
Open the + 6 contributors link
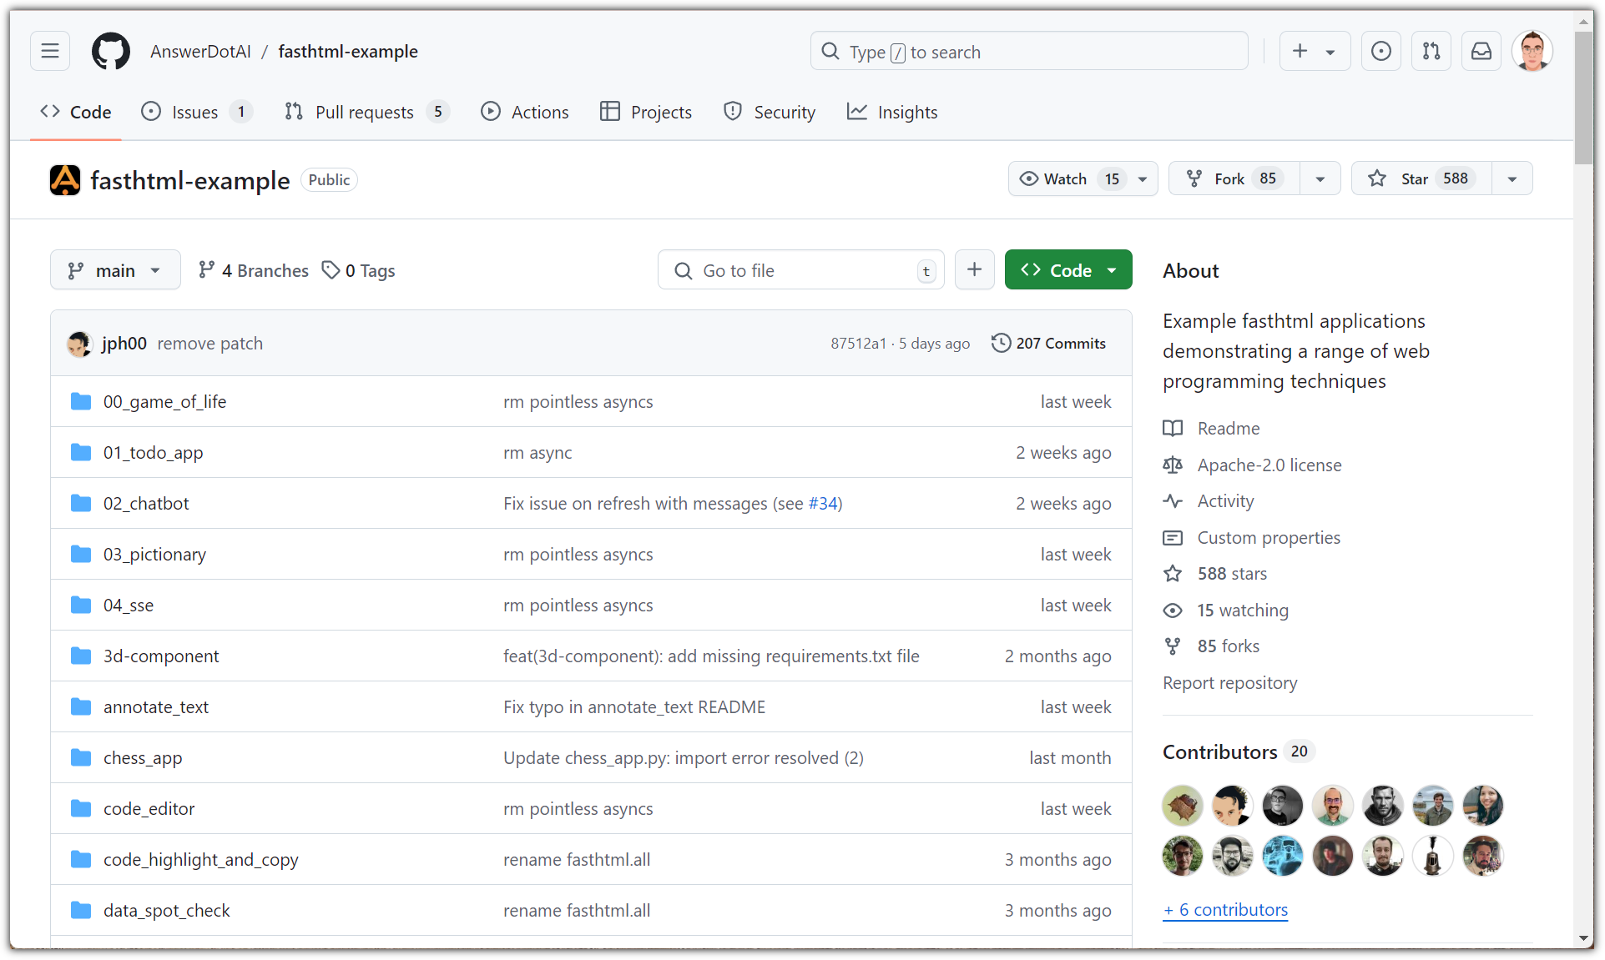tap(1225, 910)
